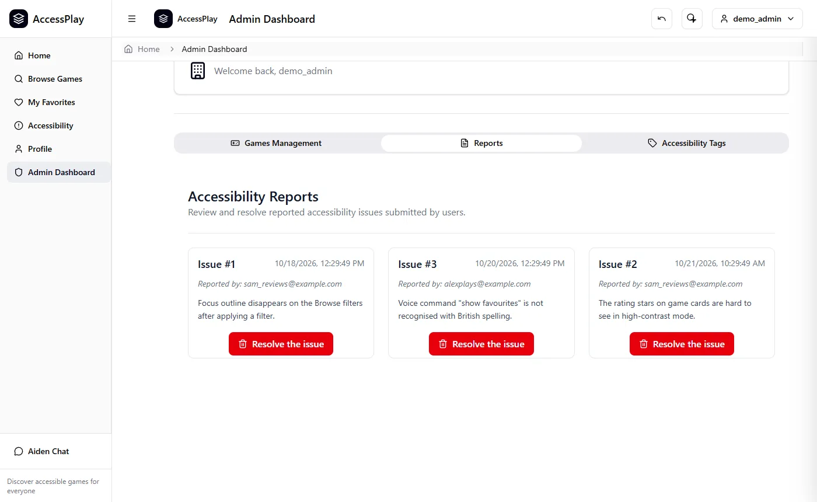Click the voice command issue description
The height and width of the screenshot is (502, 817).
coord(471,309)
